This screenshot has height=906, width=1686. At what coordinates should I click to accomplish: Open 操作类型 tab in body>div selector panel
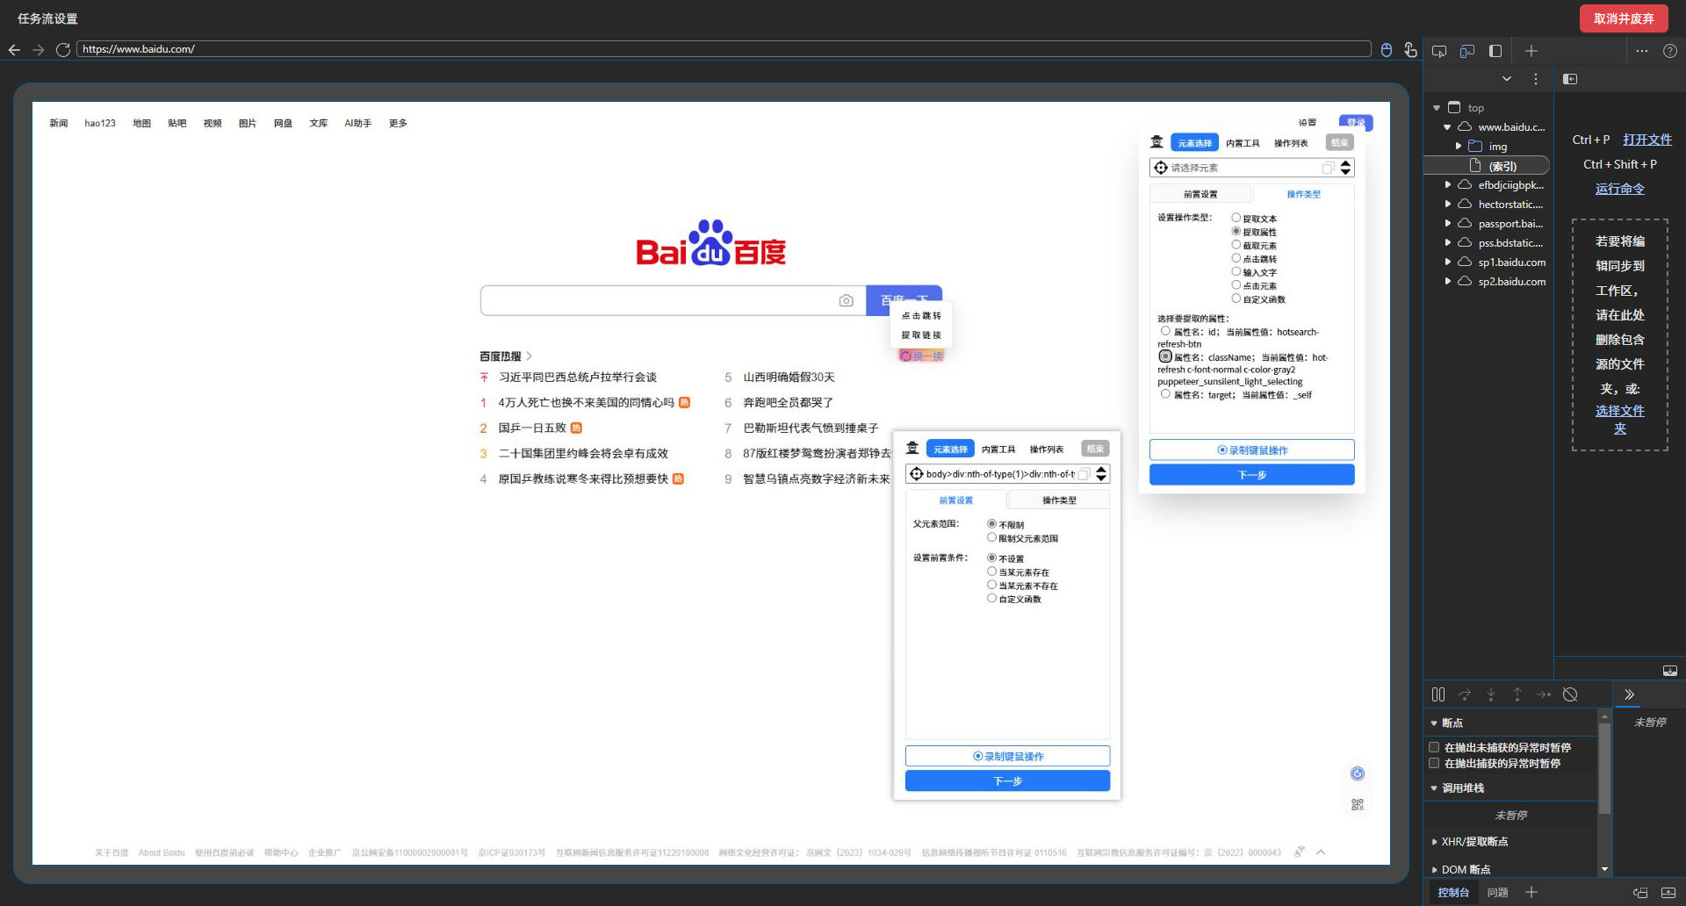1059,500
